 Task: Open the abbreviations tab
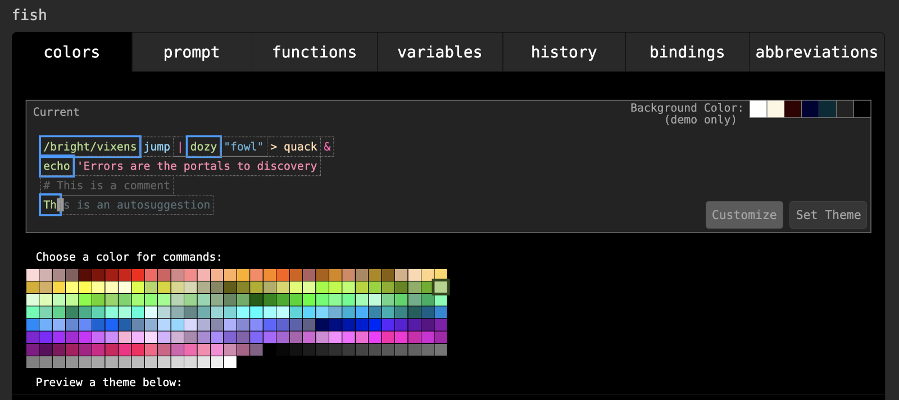click(x=817, y=52)
